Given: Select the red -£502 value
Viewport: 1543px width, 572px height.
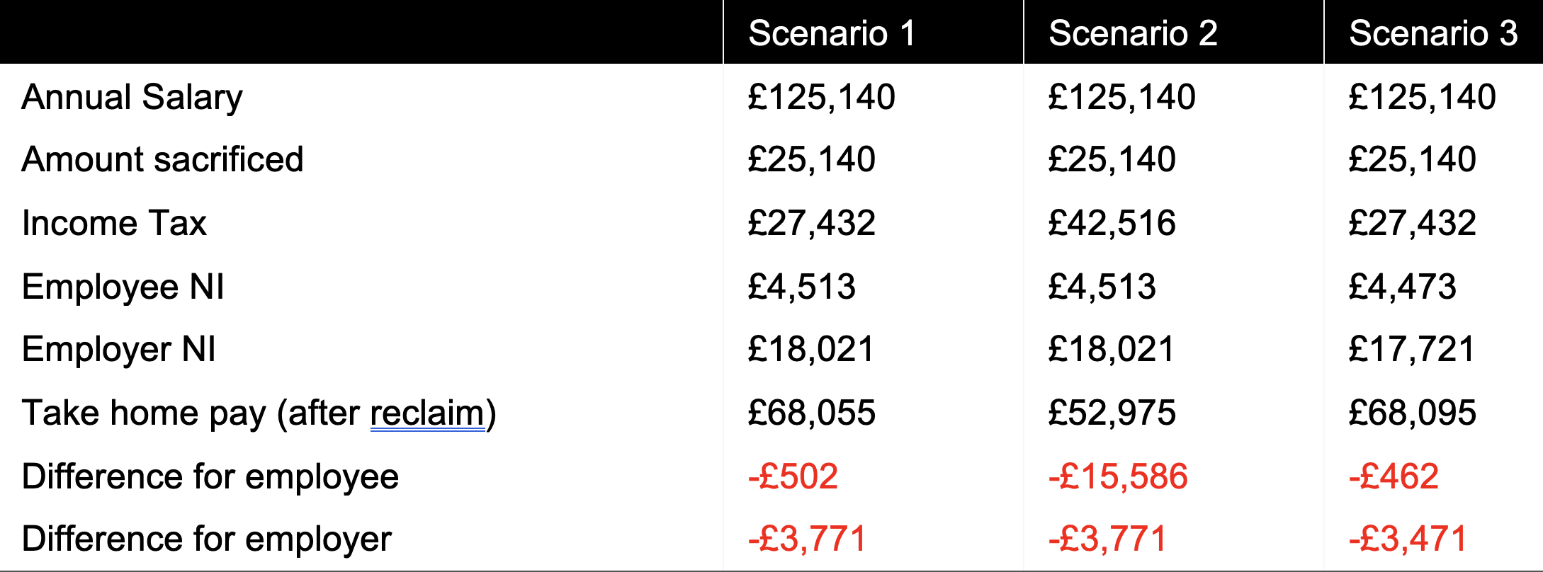Looking at the screenshot, I should (x=793, y=476).
